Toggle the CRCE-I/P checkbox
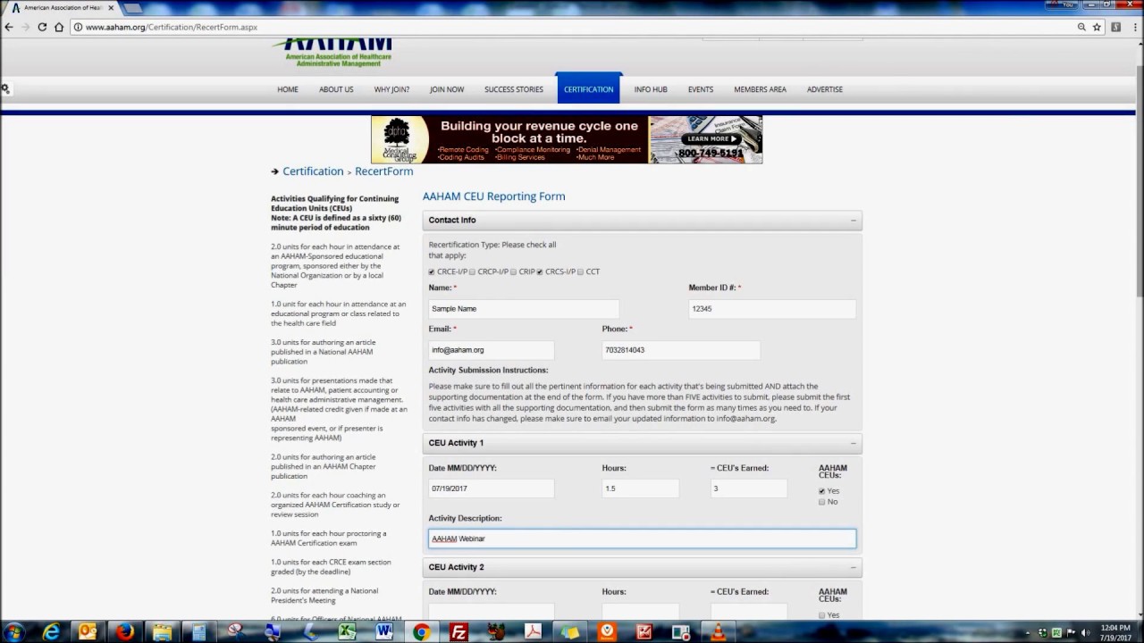The height and width of the screenshot is (643, 1144). (x=432, y=272)
